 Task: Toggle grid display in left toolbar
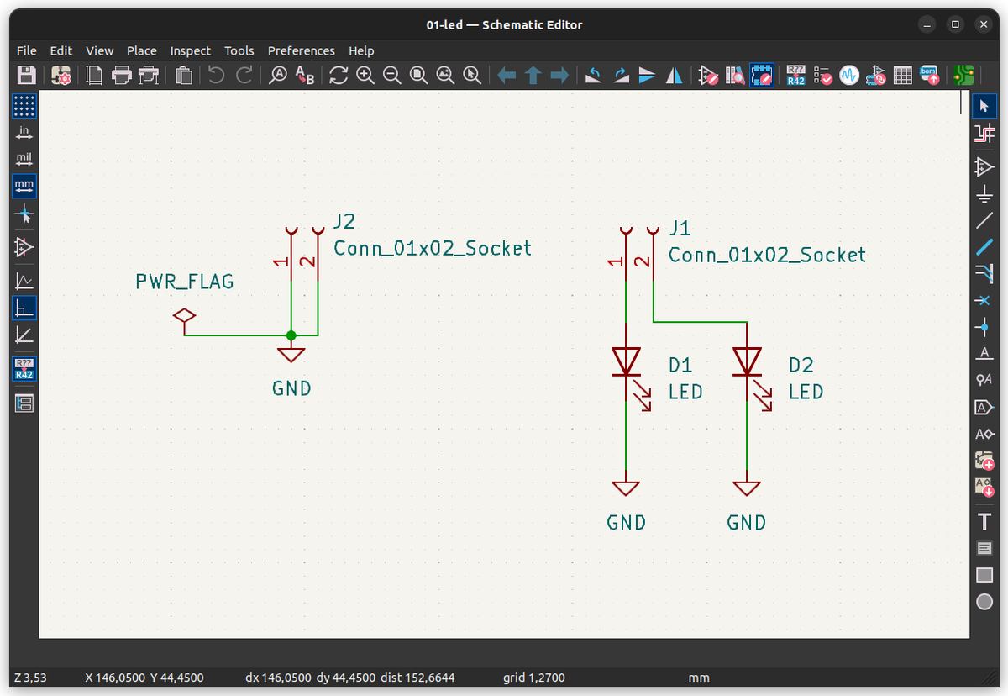tap(24, 105)
